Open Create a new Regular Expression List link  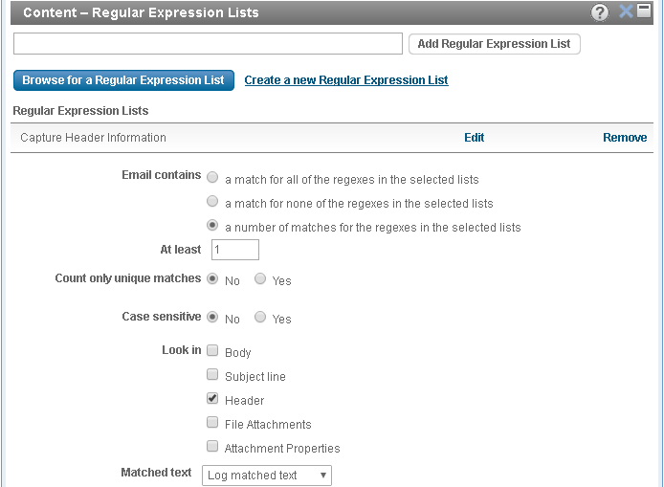pos(346,80)
